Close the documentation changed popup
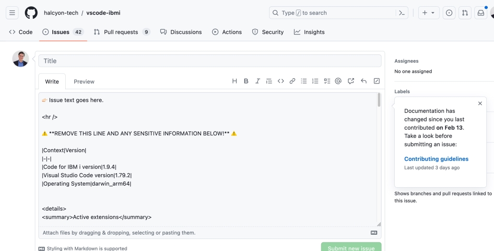The width and height of the screenshot is (494, 251). tap(480, 104)
